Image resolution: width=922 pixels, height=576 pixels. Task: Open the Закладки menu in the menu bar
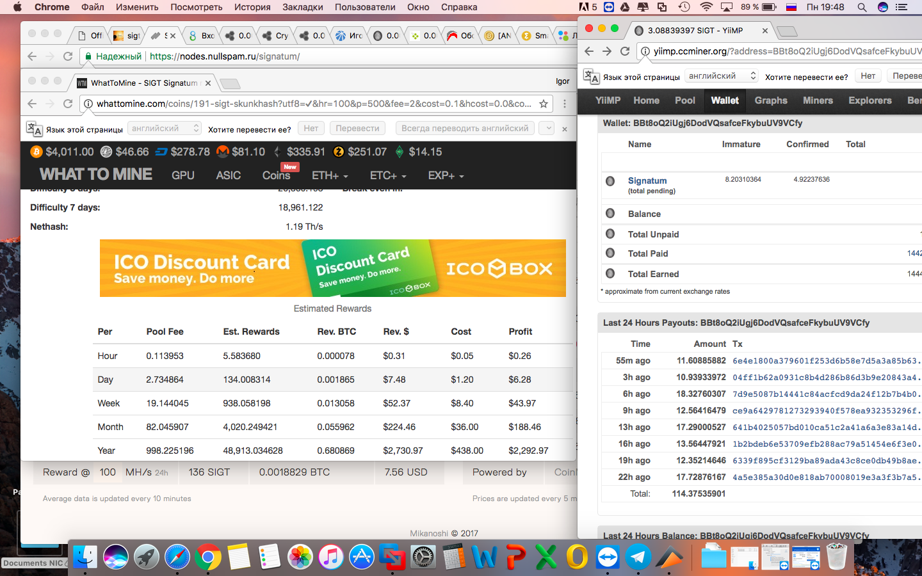click(x=303, y=7)
